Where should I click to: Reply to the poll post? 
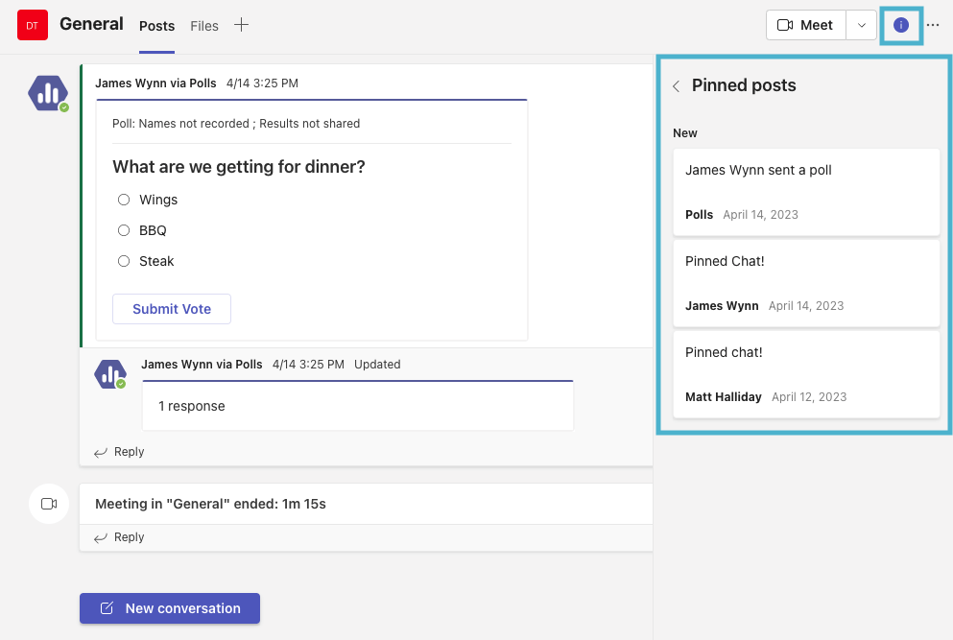point(120,452)
